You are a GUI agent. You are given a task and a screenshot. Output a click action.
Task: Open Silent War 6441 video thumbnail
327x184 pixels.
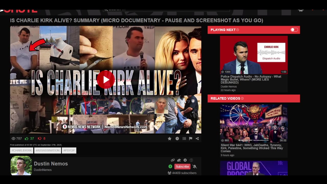click(x=254, y=123)
